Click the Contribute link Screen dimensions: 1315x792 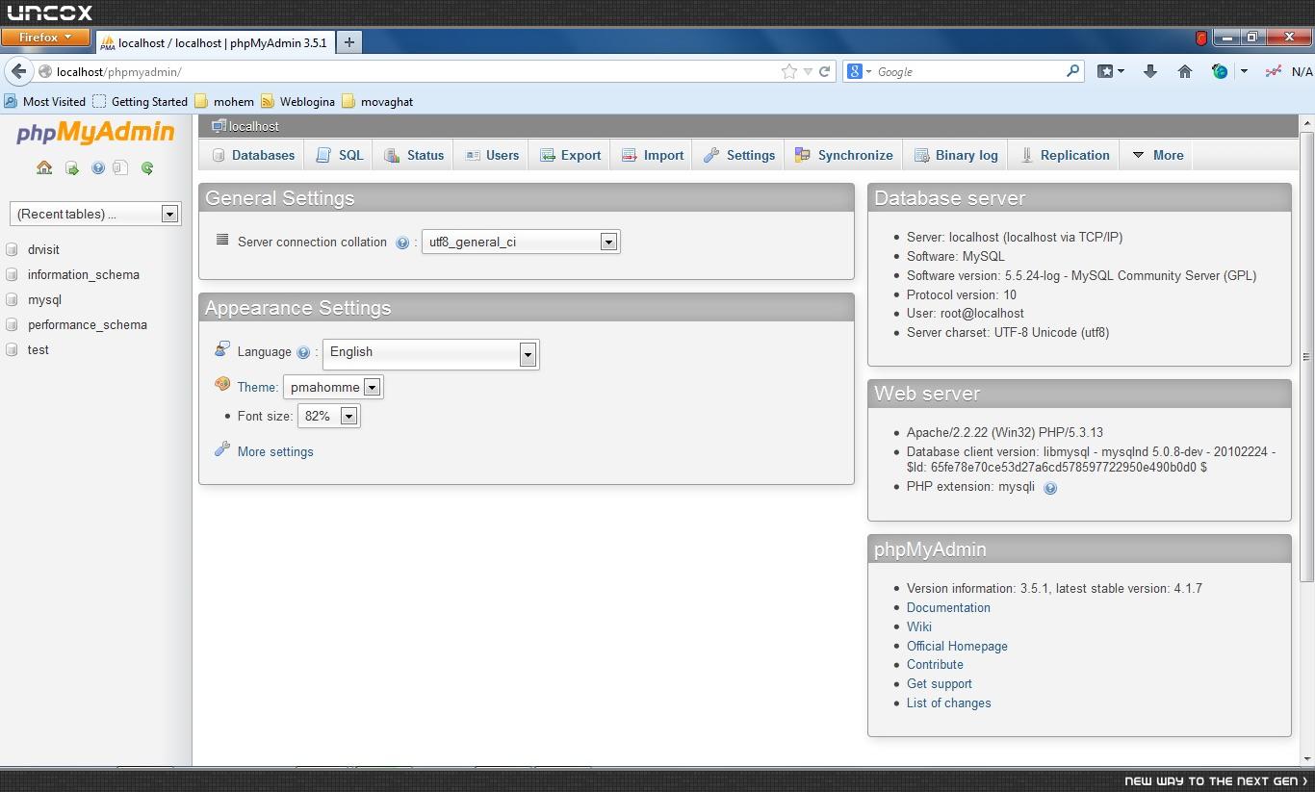tap(935, 664)
